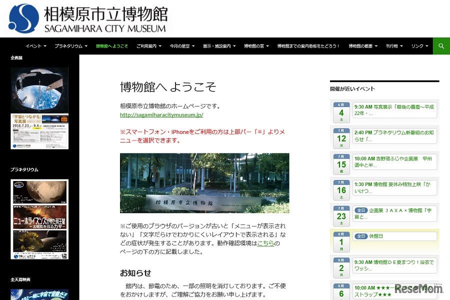Click the プラネタリウム新番組のお知らせ event
This screenshot has width=450, height=300.
(395, 136)
